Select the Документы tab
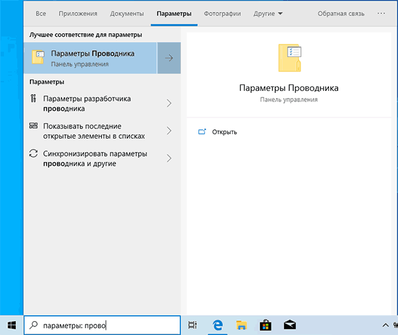The height and width of the screenshot is (335, 398). (x=127, y=13)
